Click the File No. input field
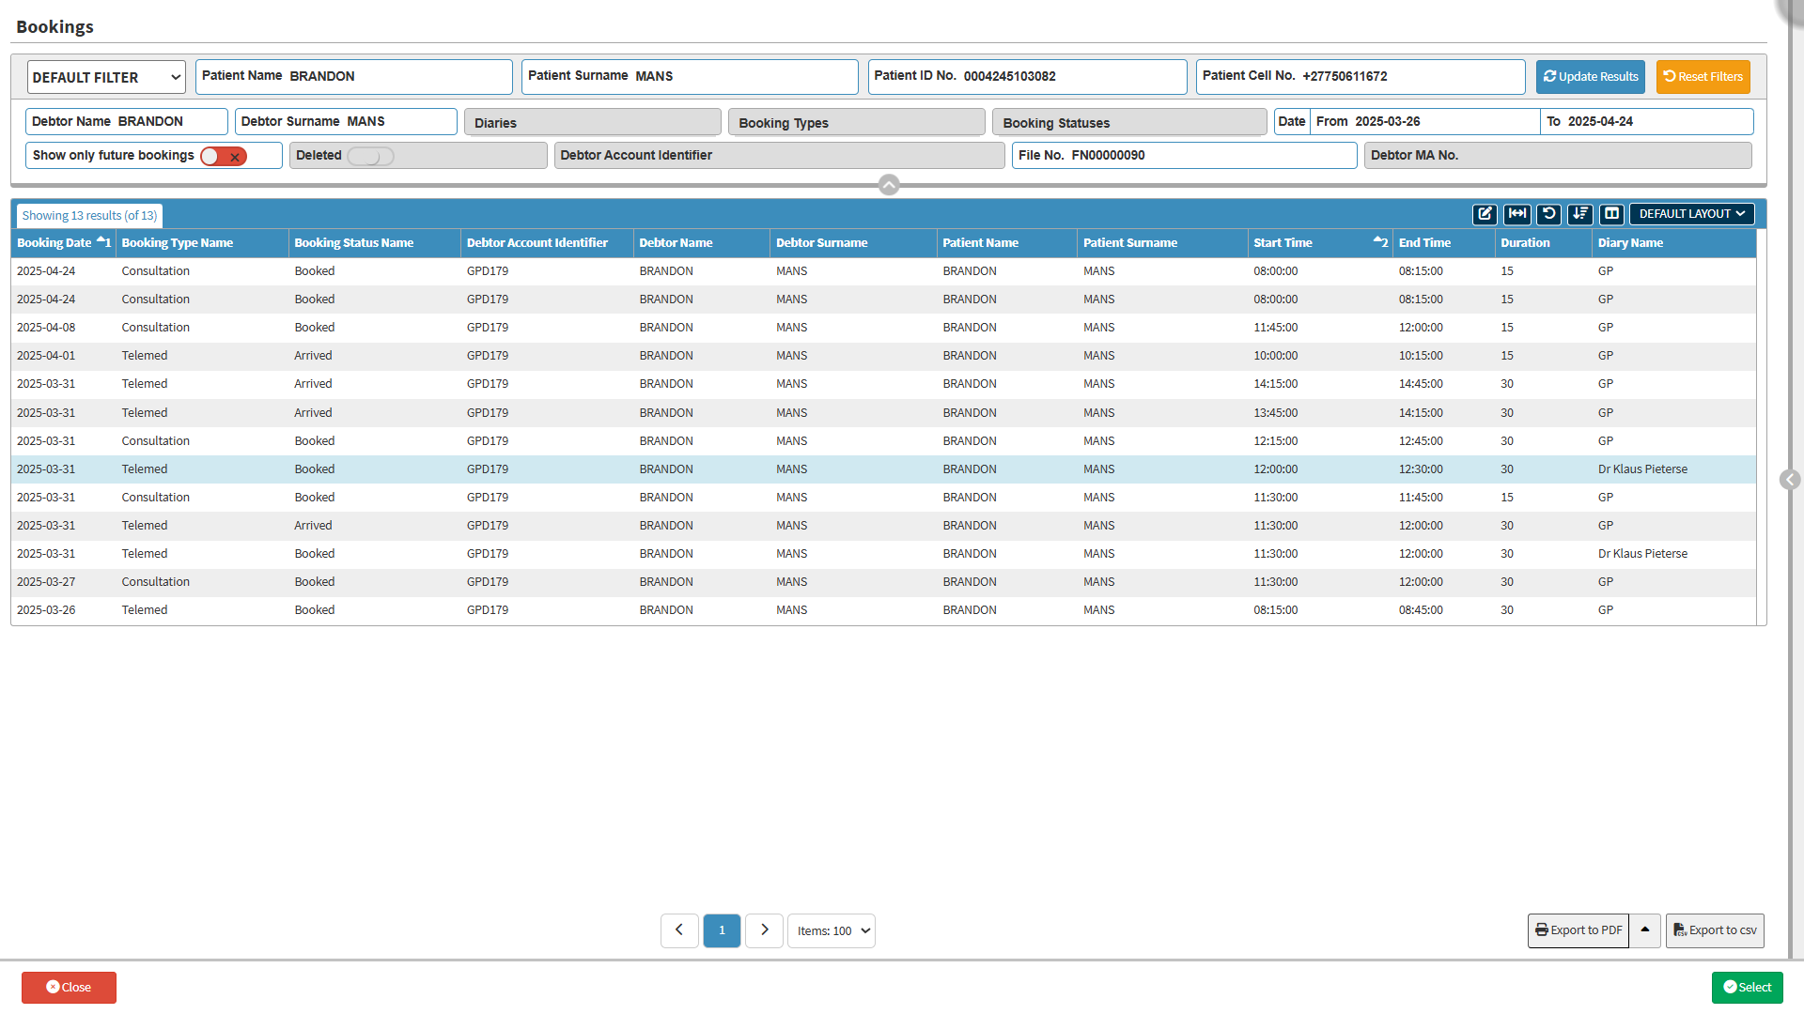 (x=1210, y=156)
